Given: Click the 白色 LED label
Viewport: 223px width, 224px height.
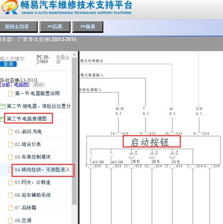Looking at the screenshot, I should [176, 162].
